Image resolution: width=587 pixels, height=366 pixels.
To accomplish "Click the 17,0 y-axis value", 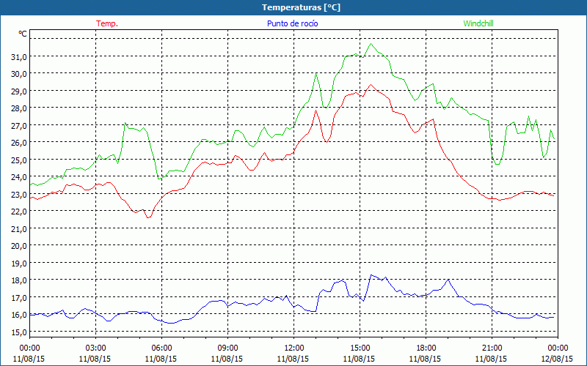I will click(19, 298).
